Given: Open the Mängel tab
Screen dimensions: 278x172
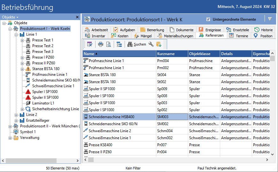Looking at the screenshot, I should pyautogui.click(x=143, y=36).
